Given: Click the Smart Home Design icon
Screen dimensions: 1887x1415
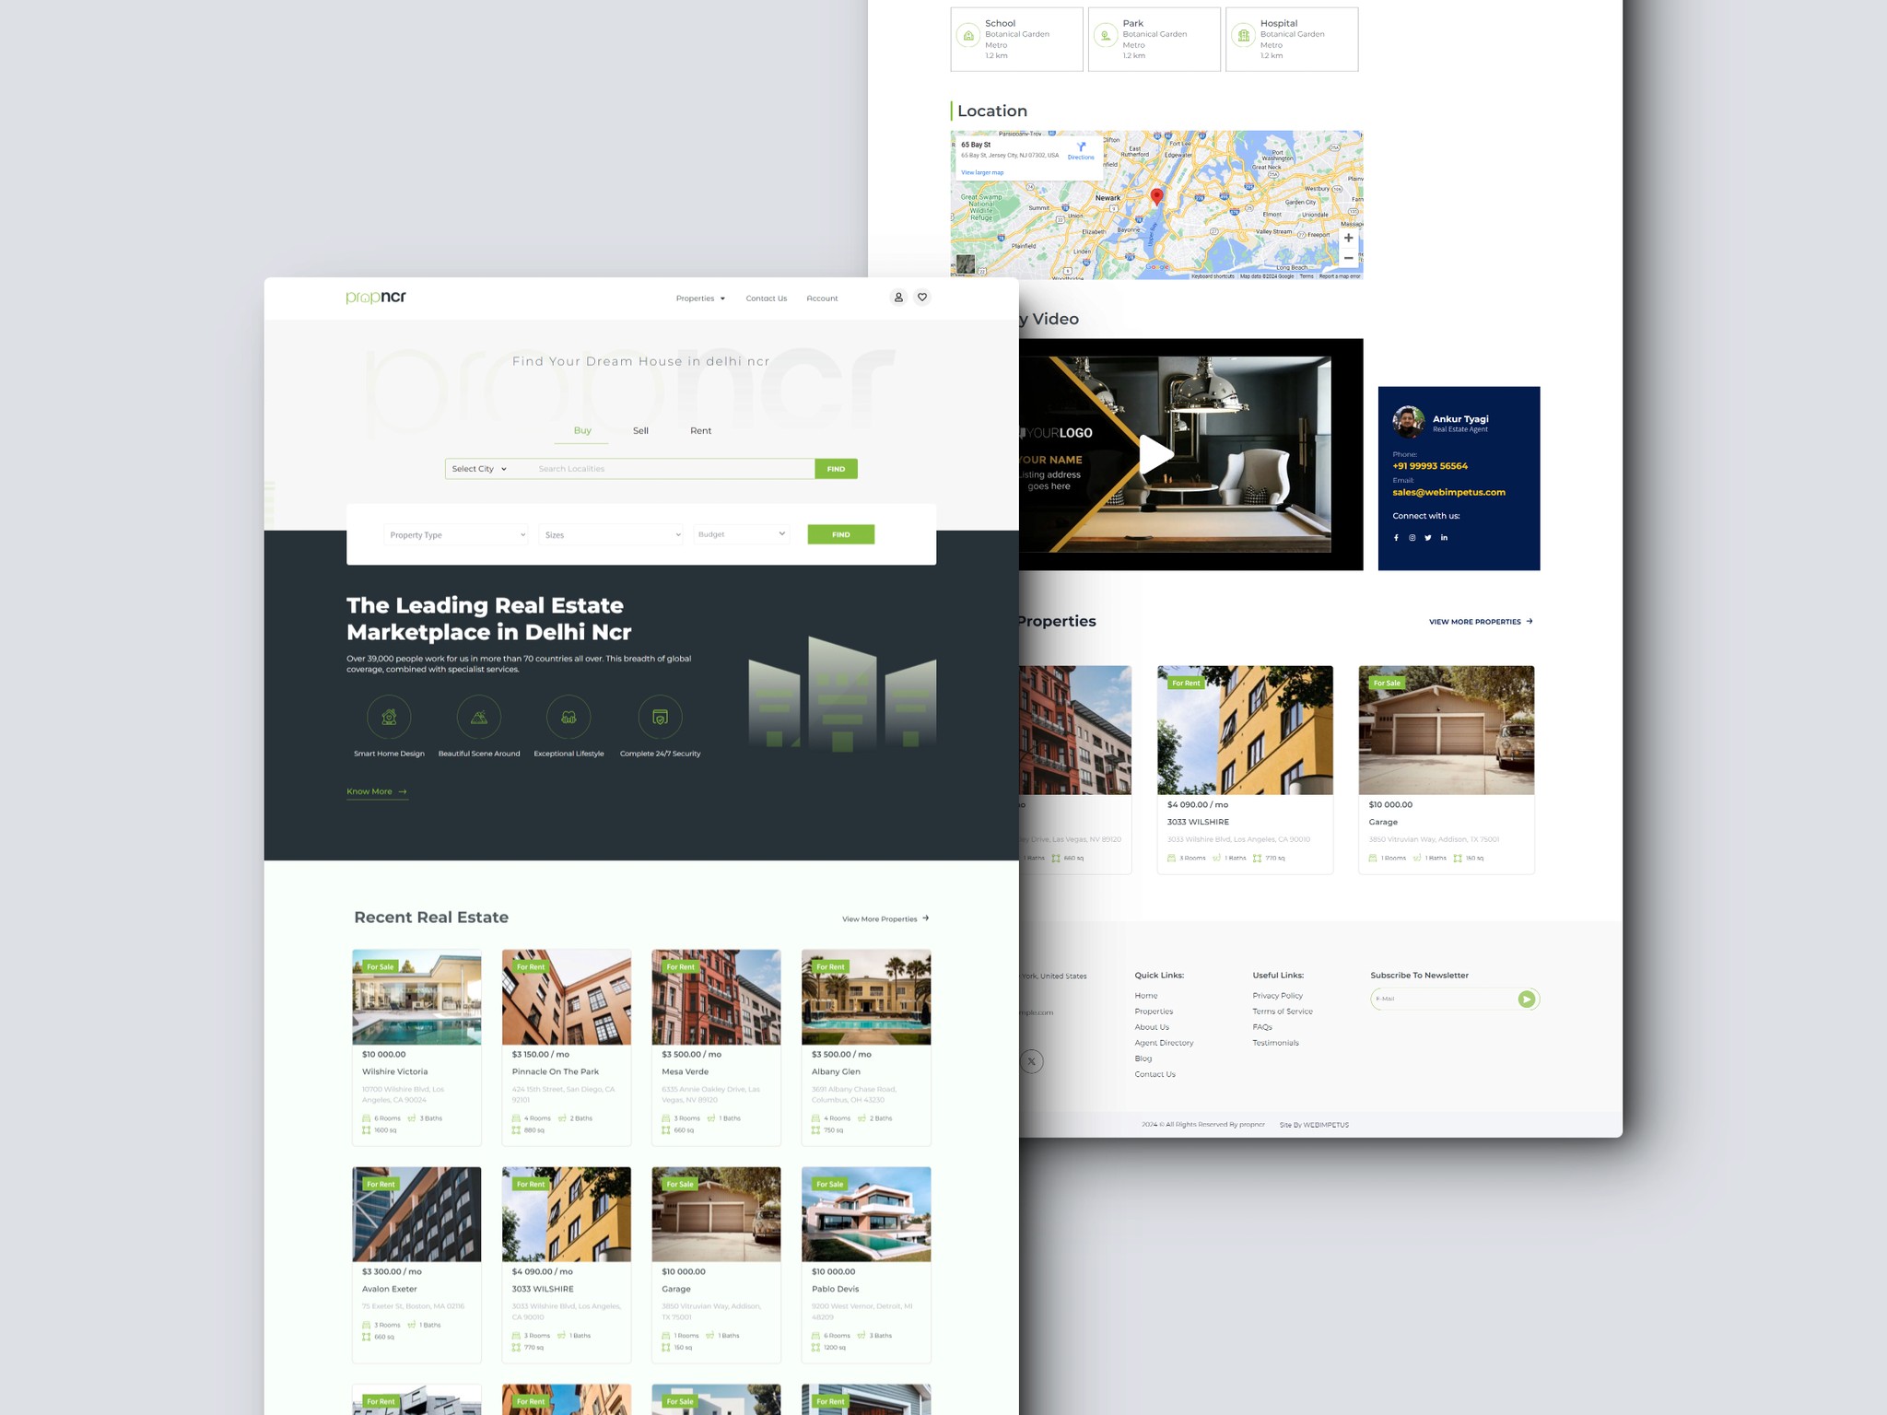Looking at the screenshot, I should point(388,719).
